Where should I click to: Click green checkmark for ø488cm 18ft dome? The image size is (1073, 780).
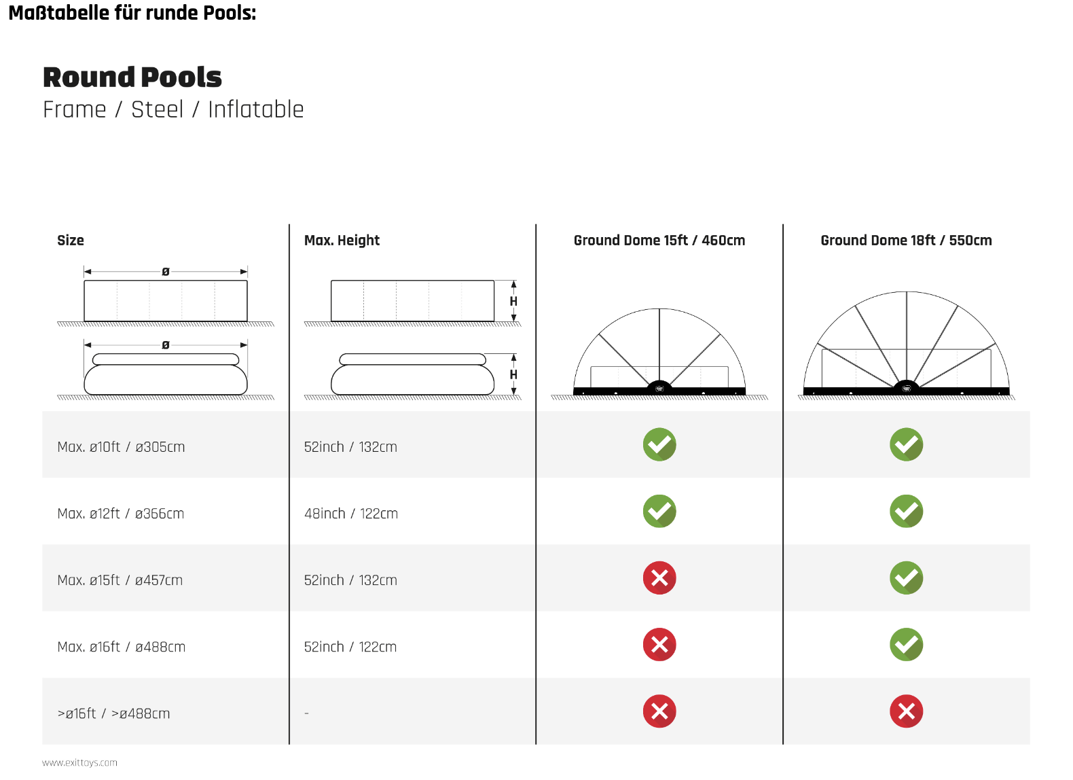pos(906,645)
